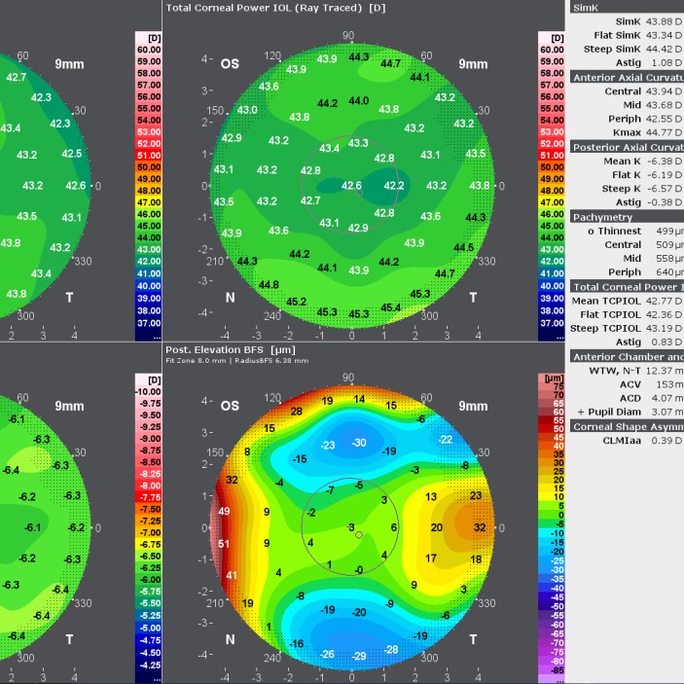Viewport: 684px width, 684px height.
Task: Click the 45.4 reading in the Total Corneal Power map
Action: pos(390,307)
